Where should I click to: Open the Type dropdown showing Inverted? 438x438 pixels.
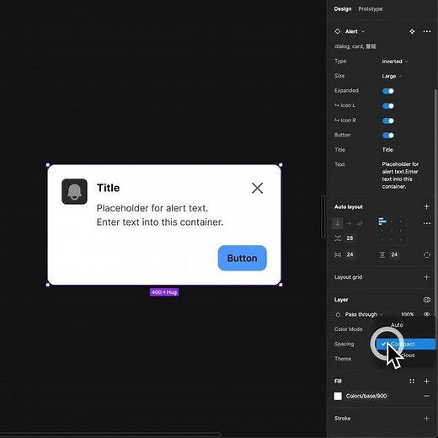(394, 61)
